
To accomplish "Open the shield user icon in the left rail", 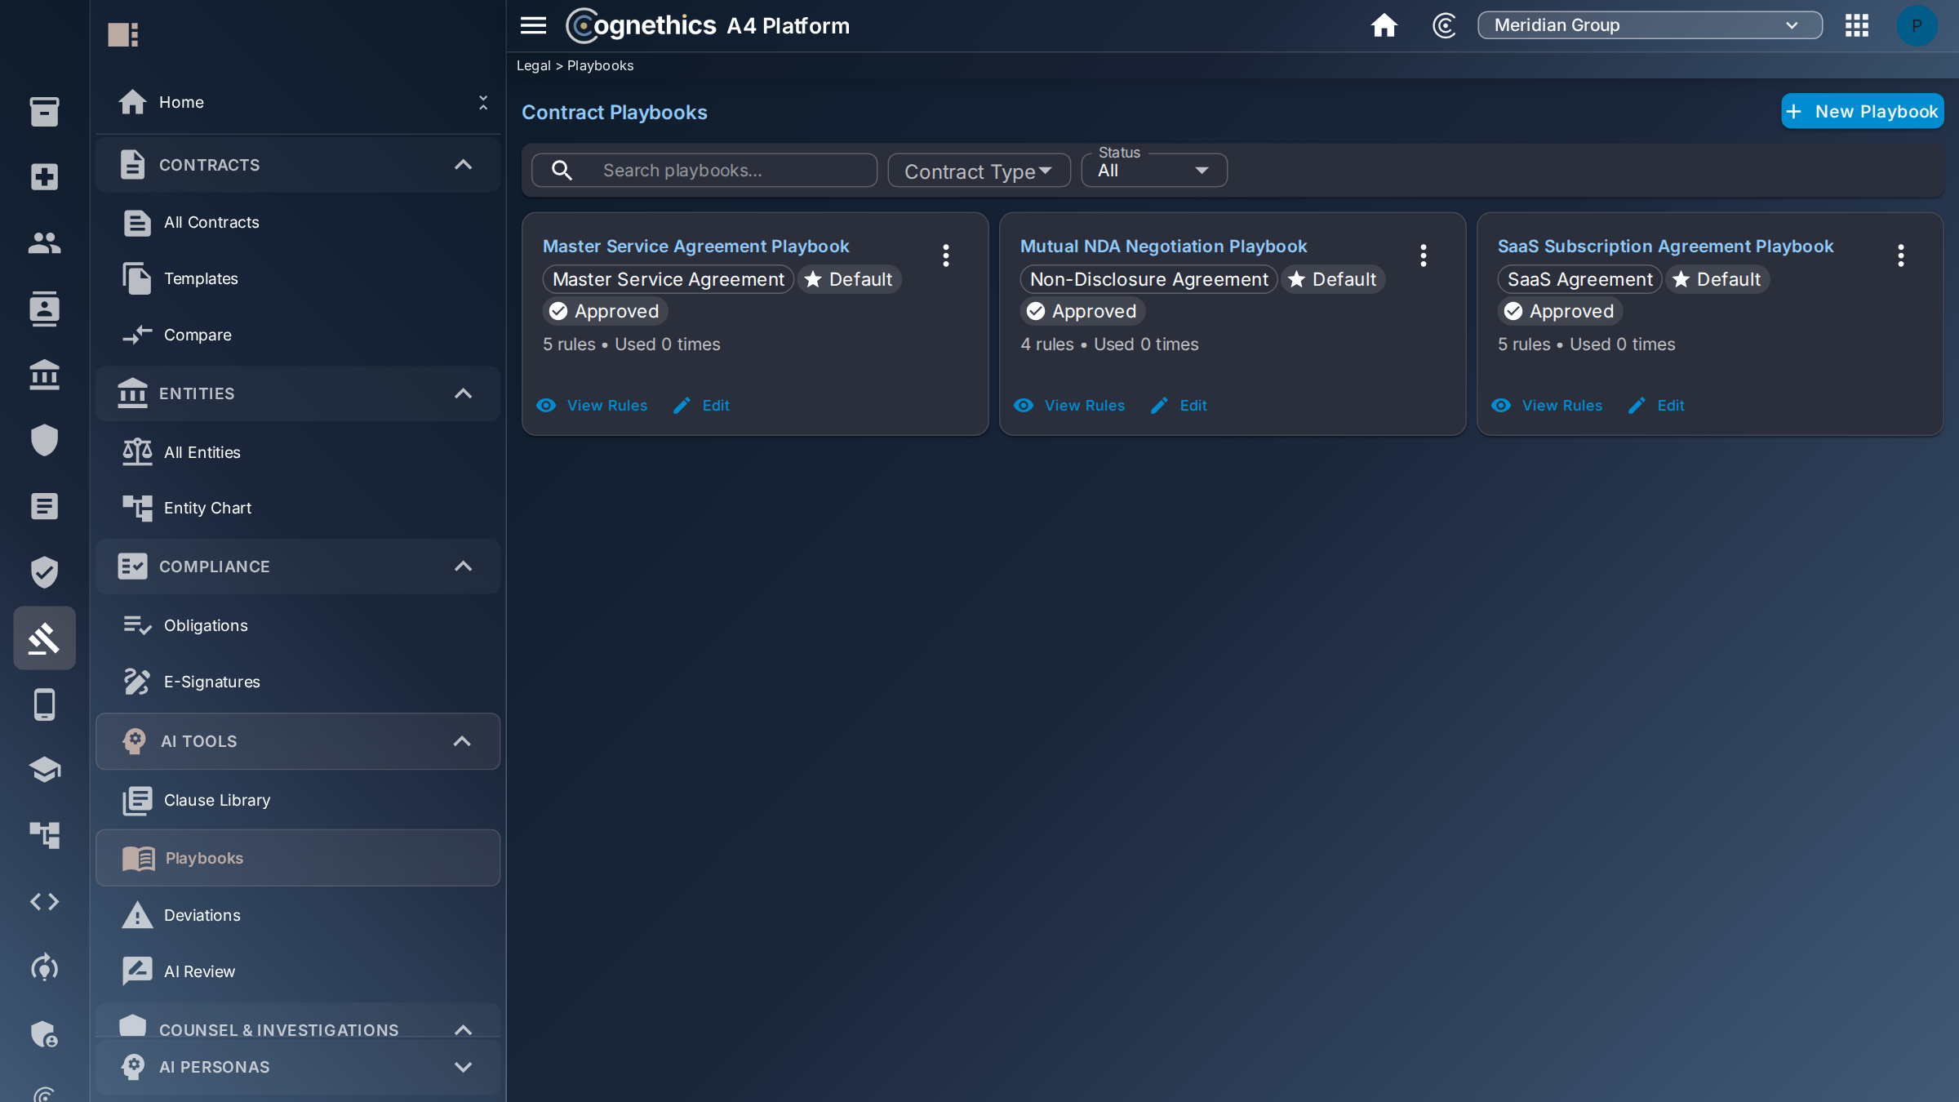I will [x=44, y=1034].
